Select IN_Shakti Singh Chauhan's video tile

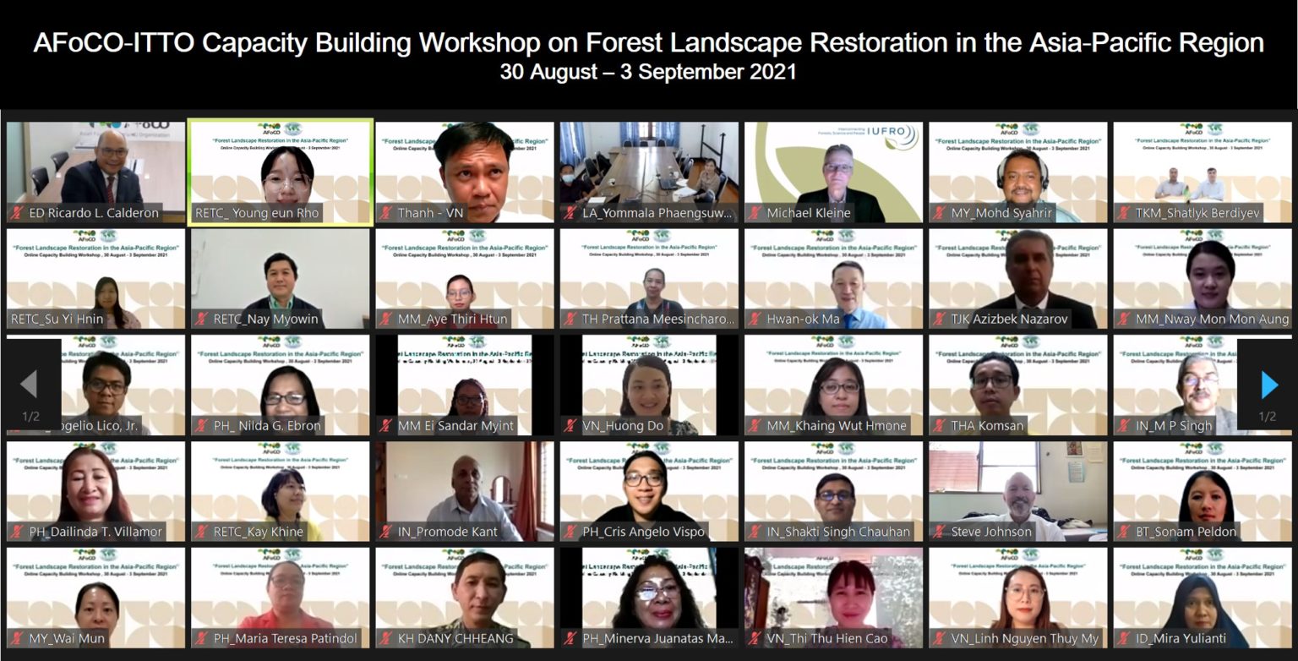833,491
